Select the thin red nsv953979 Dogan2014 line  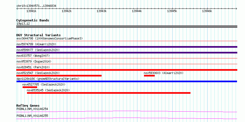127,64
